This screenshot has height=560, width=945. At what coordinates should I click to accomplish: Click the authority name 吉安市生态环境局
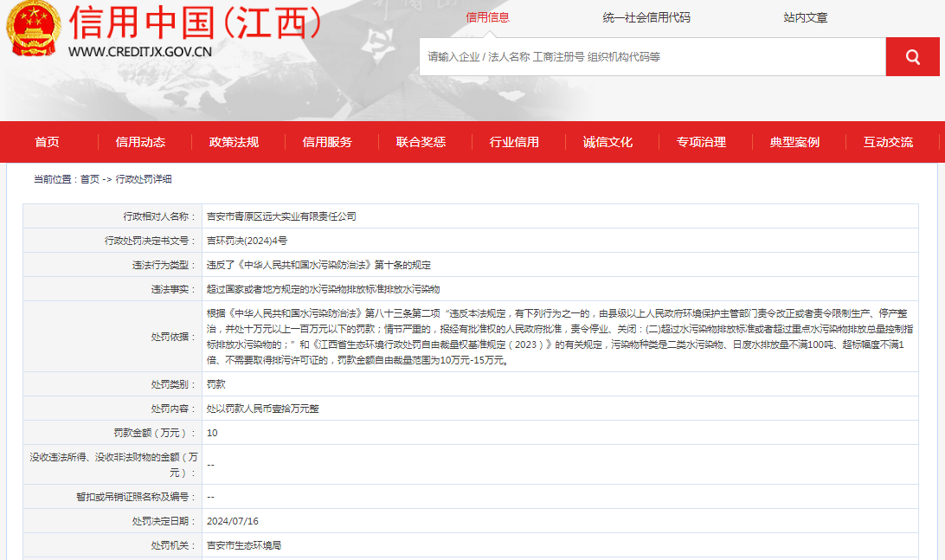coord(244,545)
